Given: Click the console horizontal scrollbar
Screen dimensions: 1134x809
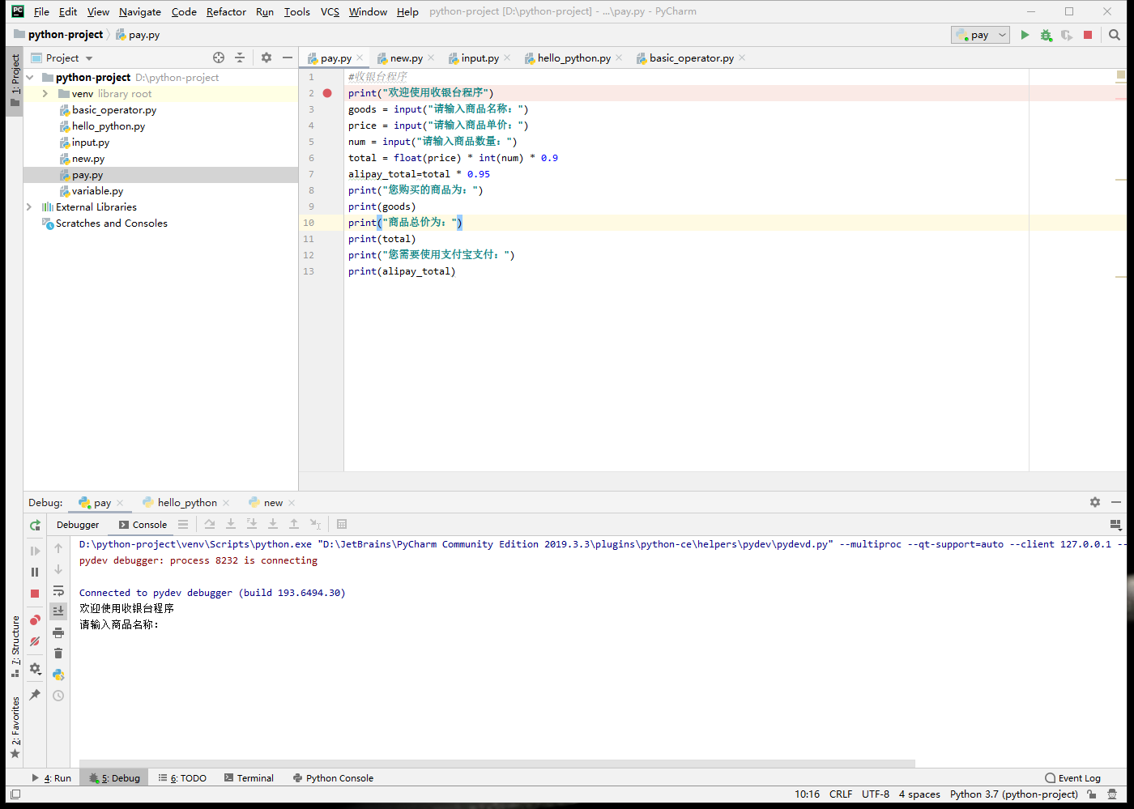Looking at the screenshot, I should click(x=496, y=763).
